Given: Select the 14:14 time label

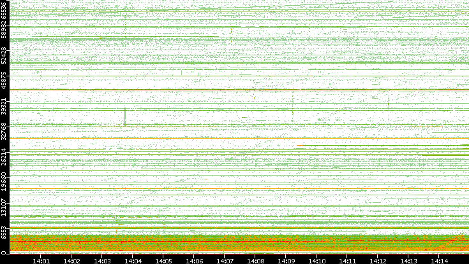Looking at the screenshot, I should coord(439,260).
